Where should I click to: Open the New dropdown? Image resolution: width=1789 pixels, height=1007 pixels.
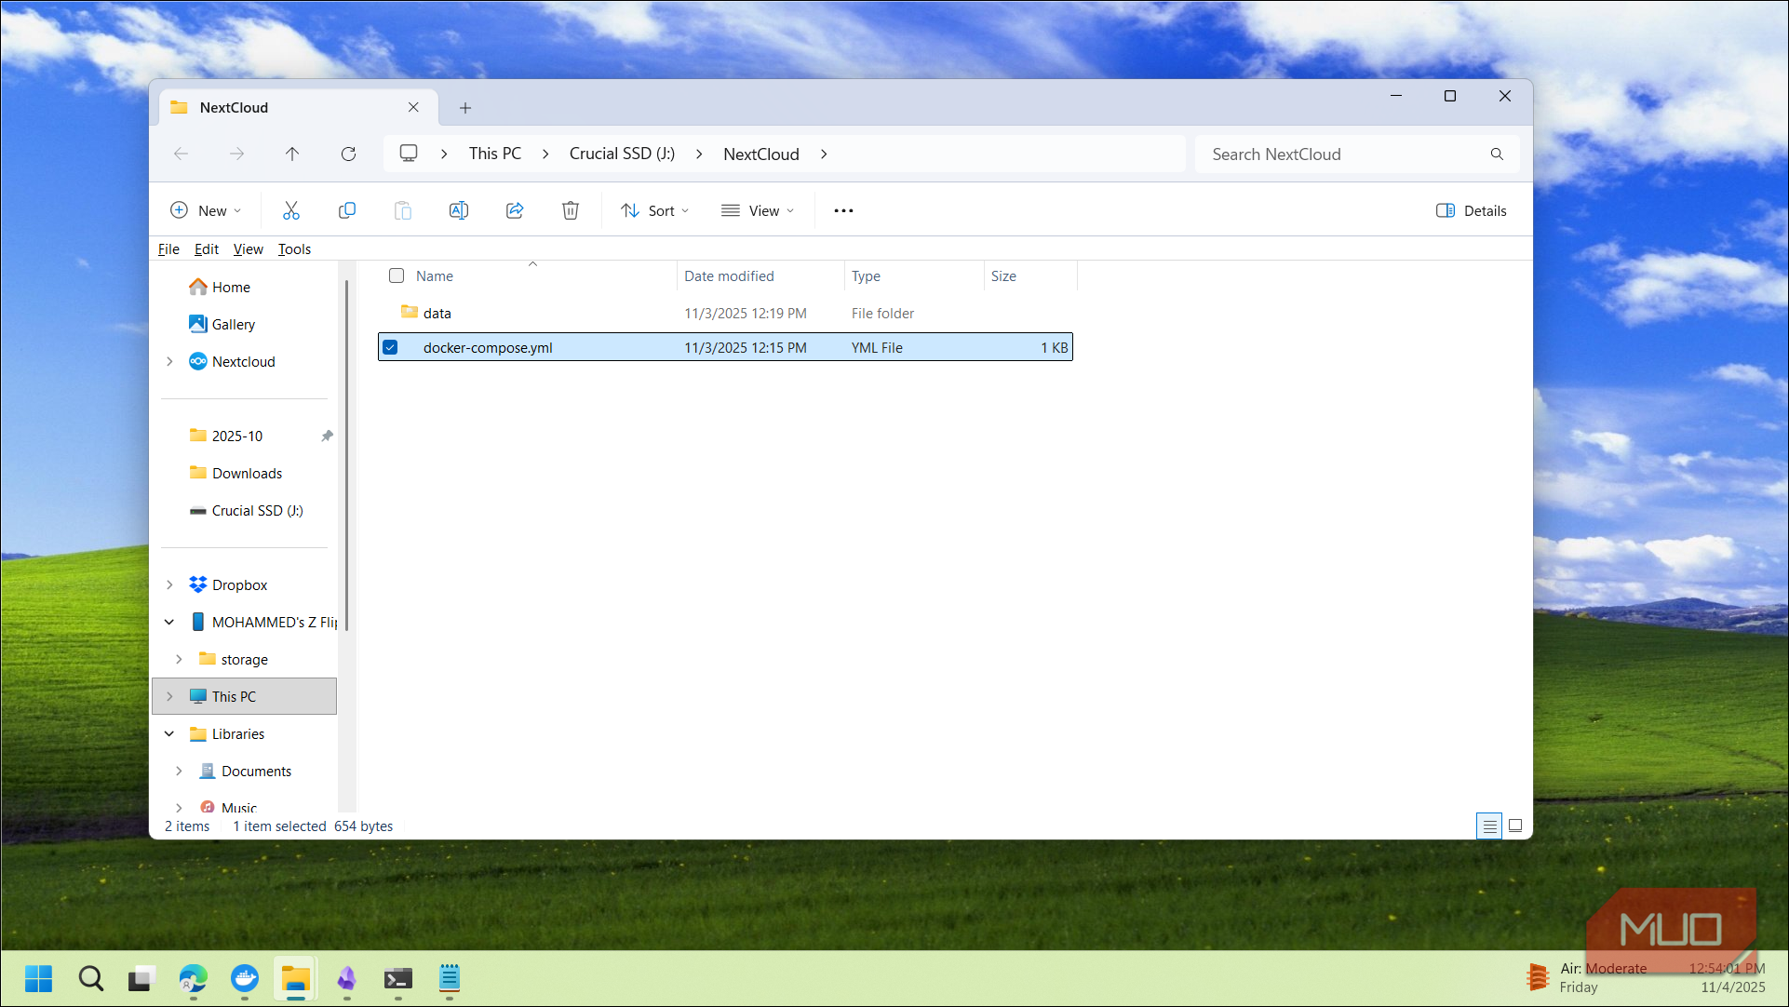pos(206,211)
